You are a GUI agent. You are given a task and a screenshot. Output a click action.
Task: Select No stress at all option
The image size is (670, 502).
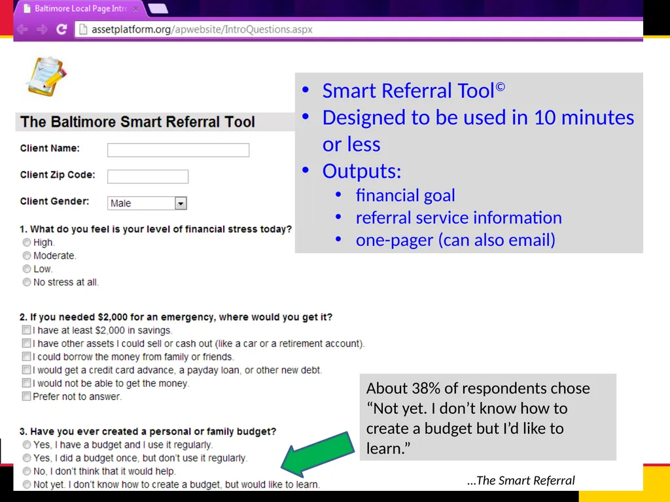point(26,282)
